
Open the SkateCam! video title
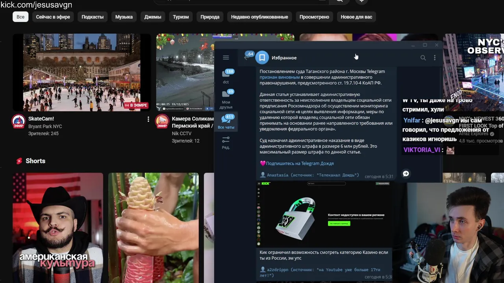(x=41, y=119)
